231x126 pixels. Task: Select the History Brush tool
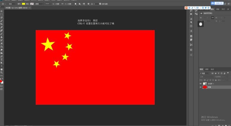1,40
